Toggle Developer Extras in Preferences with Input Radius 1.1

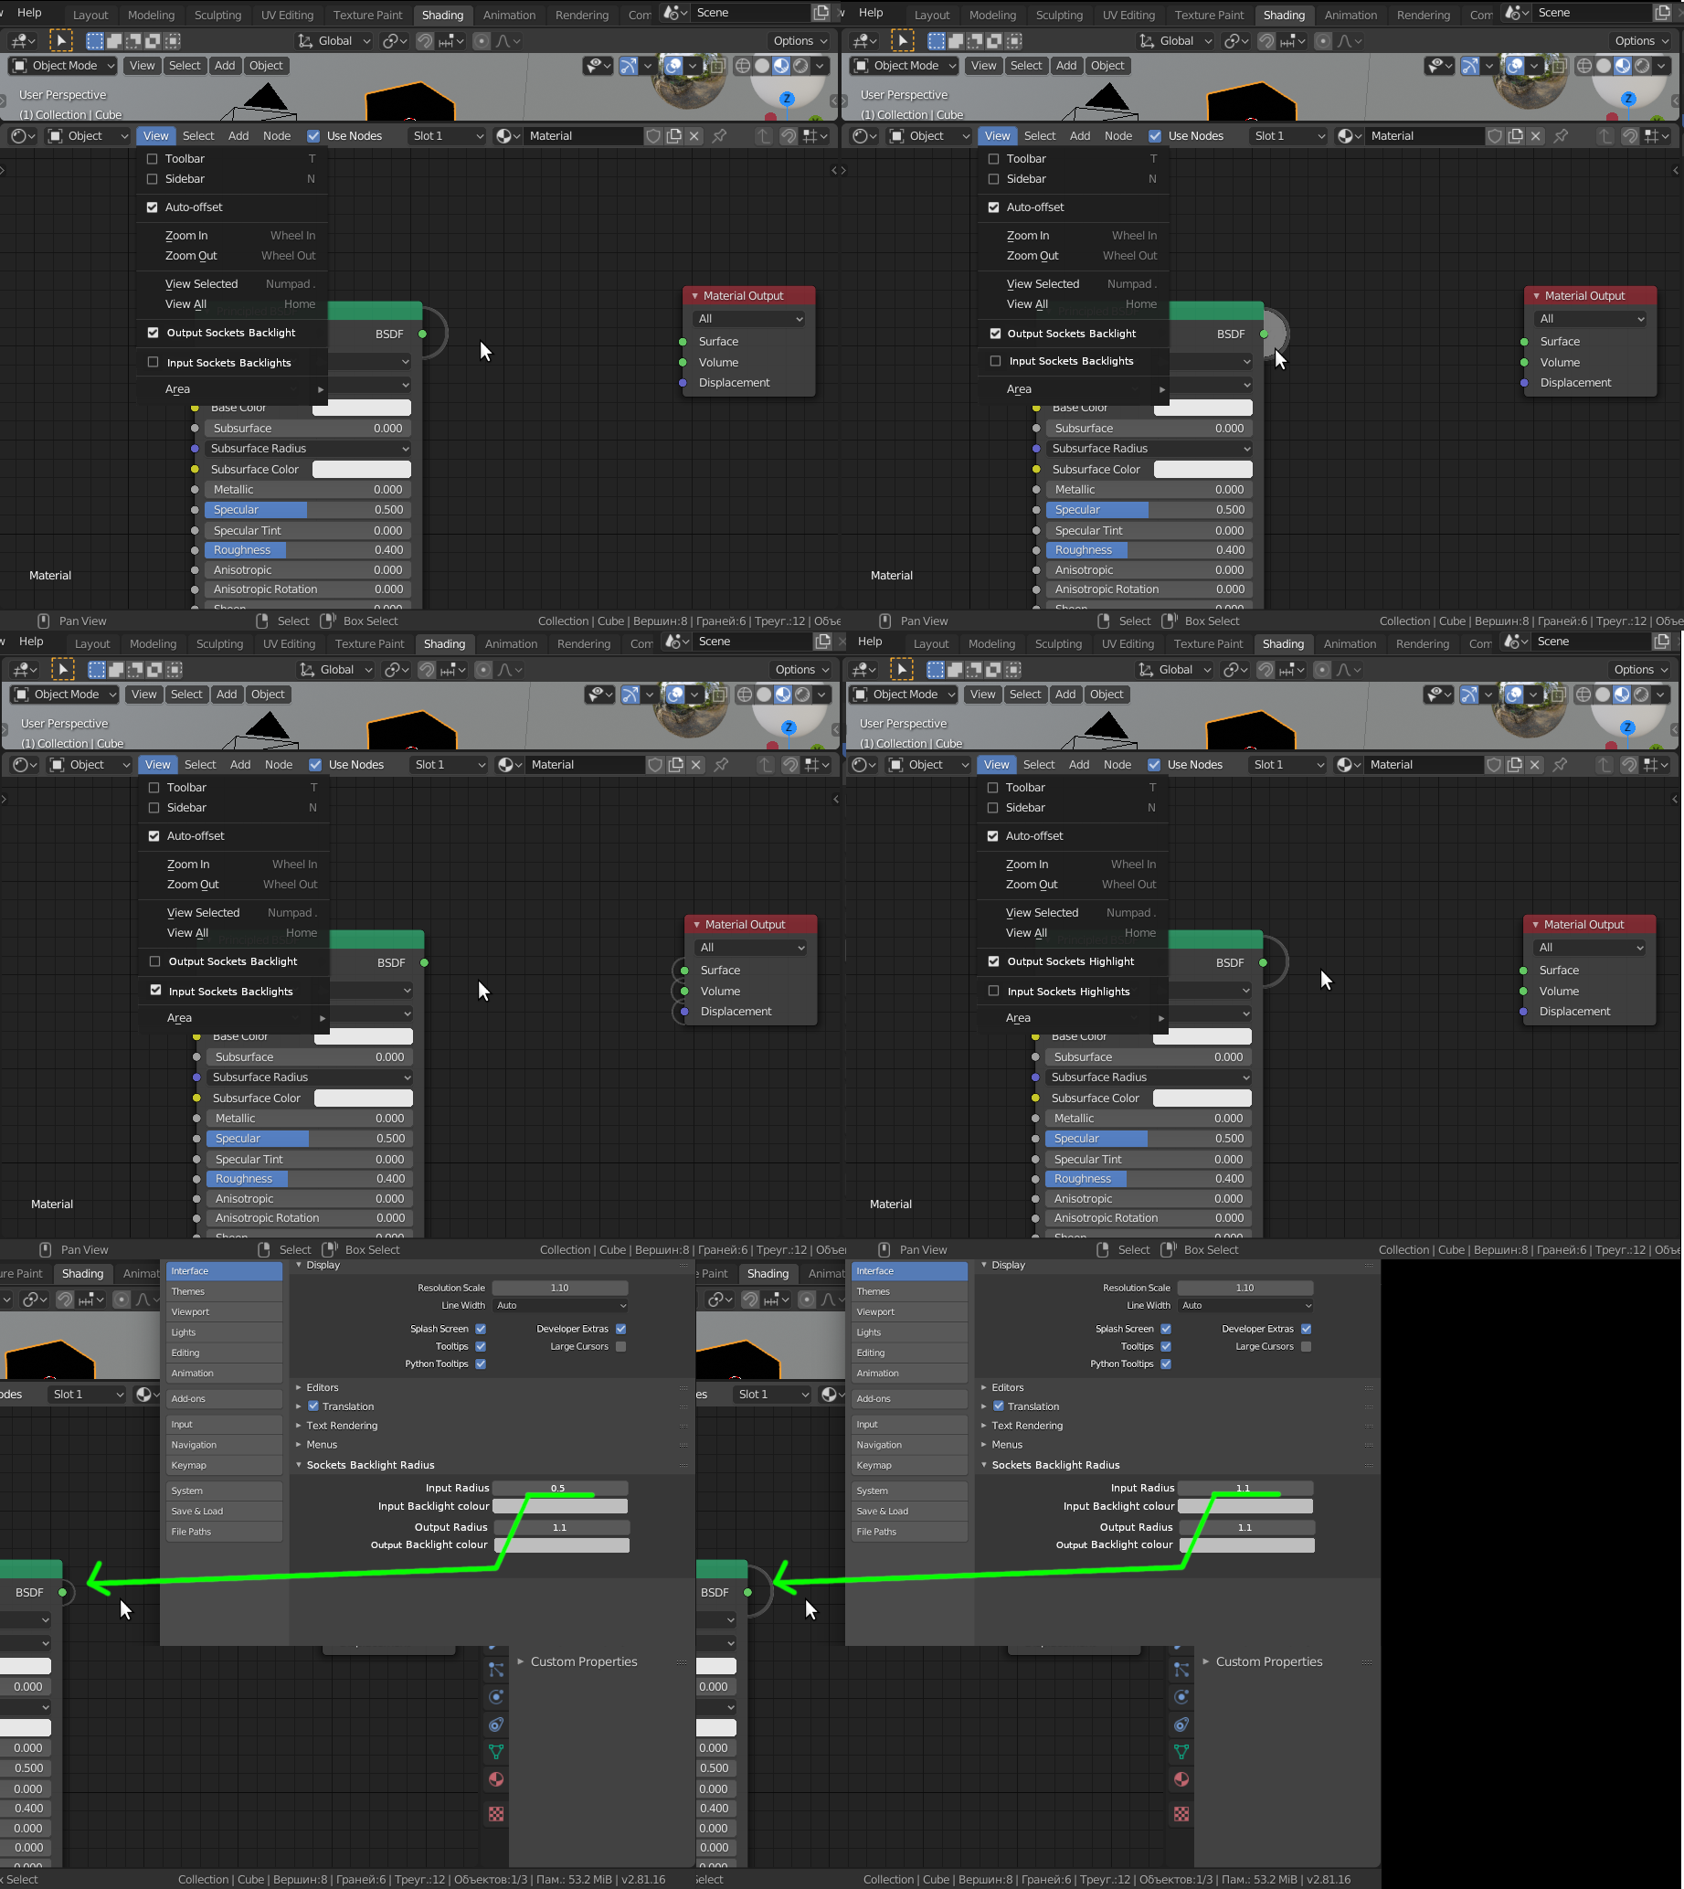click(1306, 1329)
